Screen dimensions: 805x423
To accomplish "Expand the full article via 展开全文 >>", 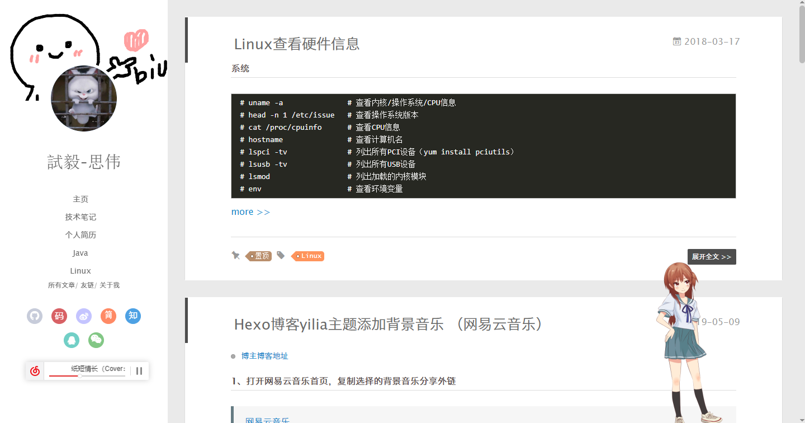I will click(x=711, y=256).
